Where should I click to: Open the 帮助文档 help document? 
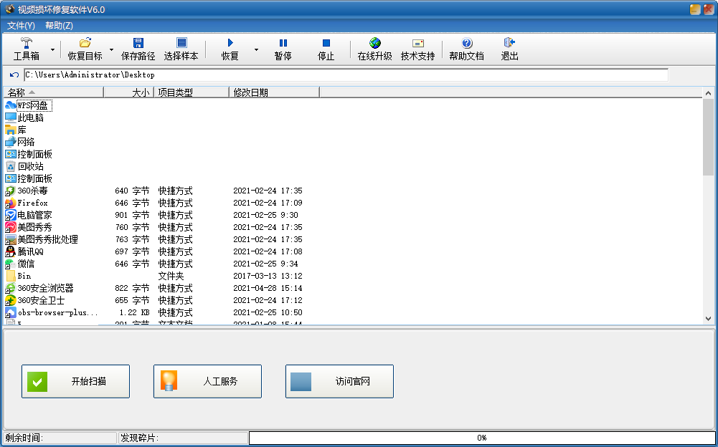click(466, 49)
